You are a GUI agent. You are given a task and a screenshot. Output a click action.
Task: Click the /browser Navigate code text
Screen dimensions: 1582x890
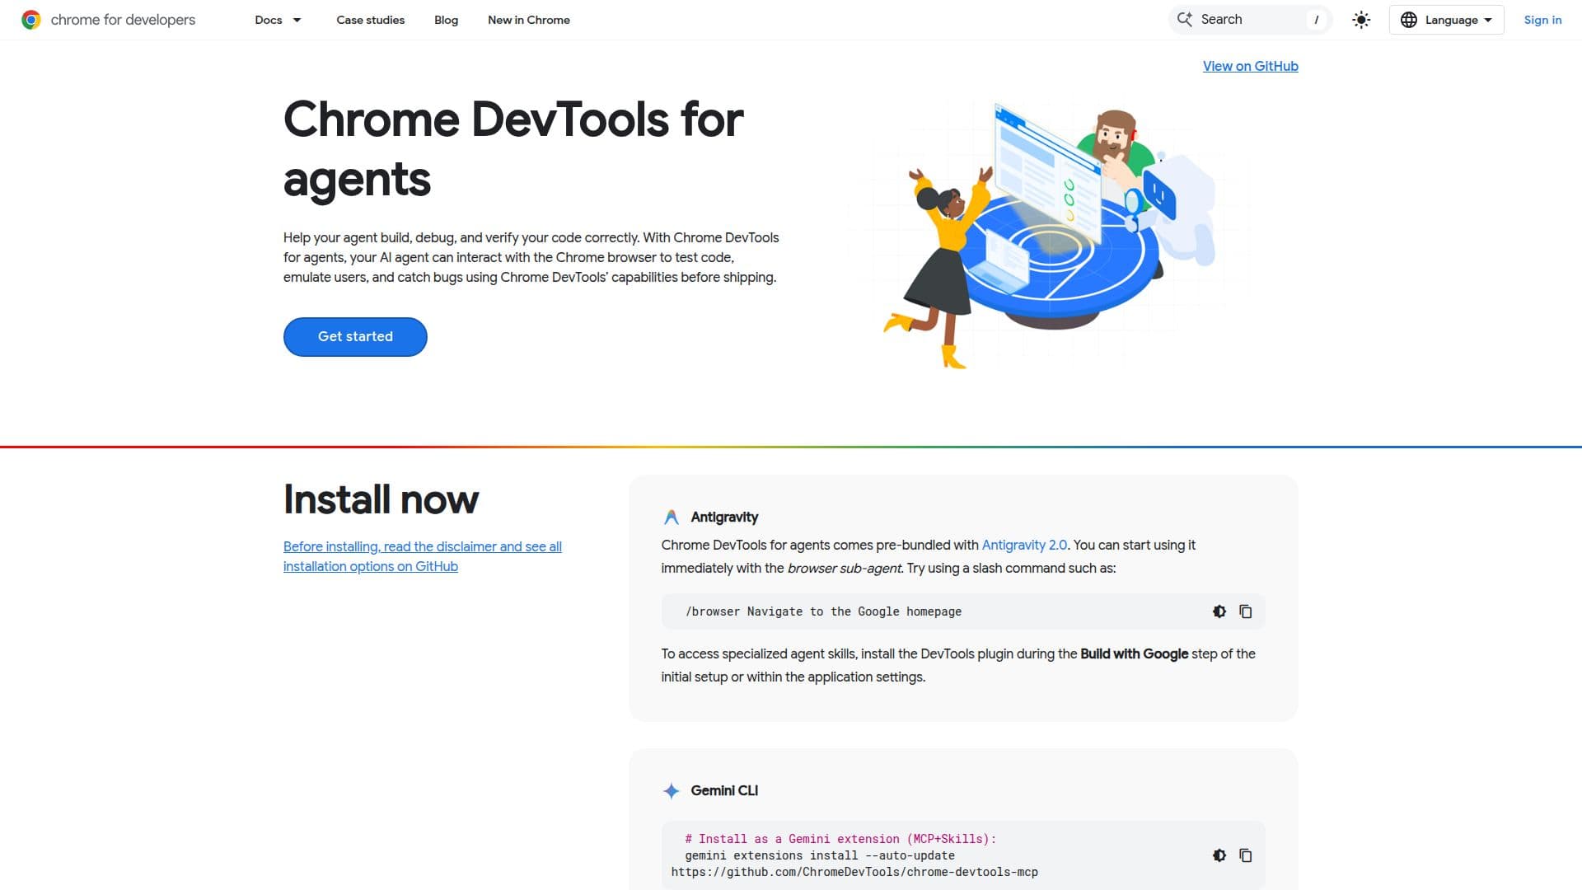tap(823, 611)
